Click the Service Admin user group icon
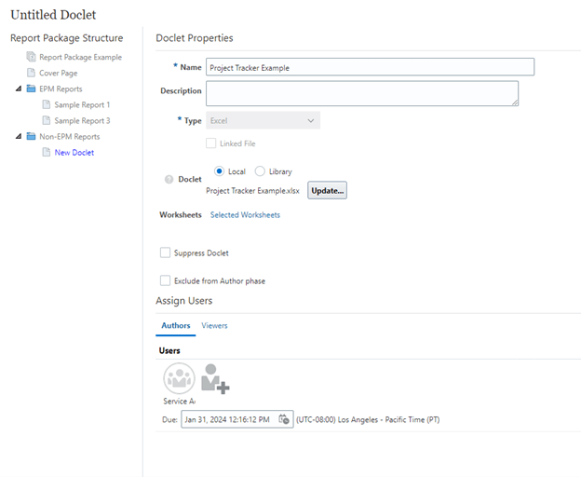The image size is (581, 477). [179, 378]
